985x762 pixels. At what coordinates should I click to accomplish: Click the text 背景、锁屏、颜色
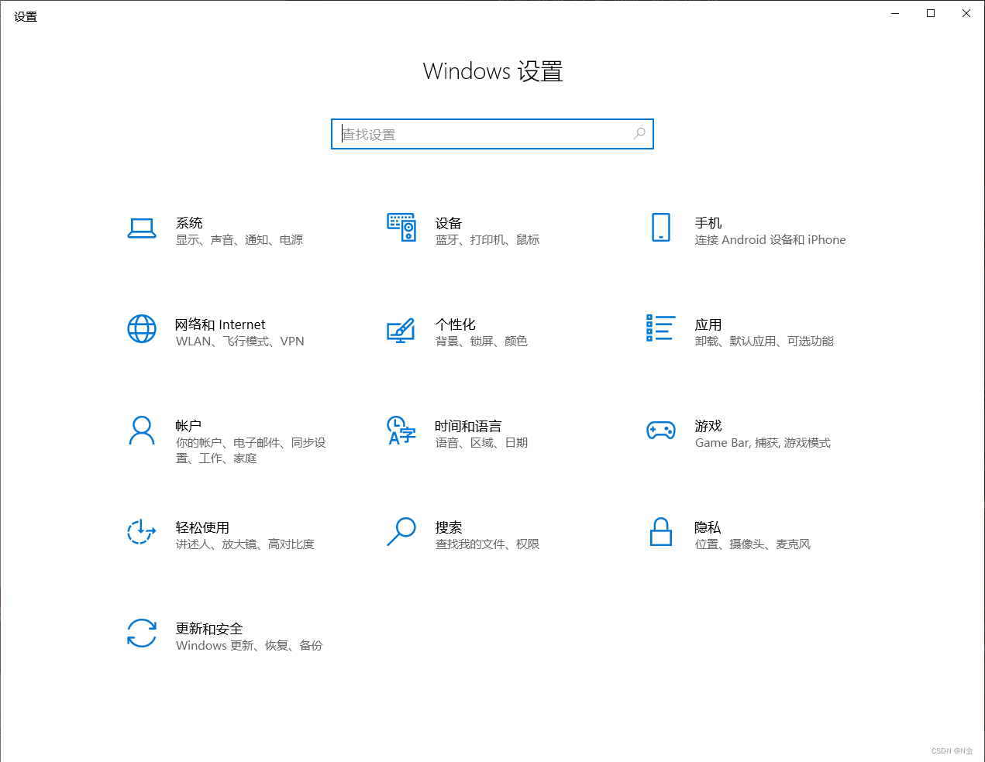coord(482,342)
